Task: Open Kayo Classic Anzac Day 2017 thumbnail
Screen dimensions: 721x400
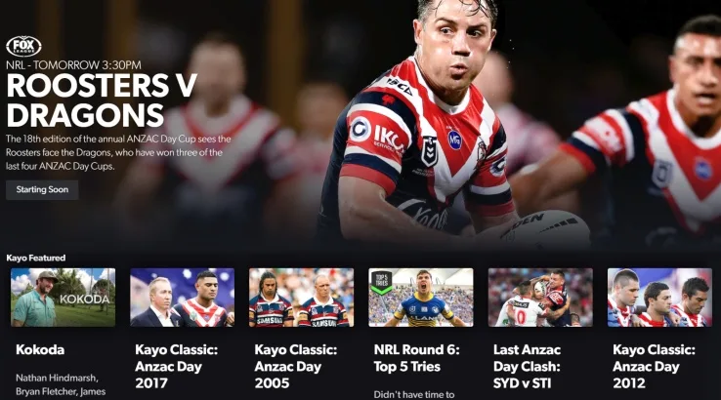Action: click(x=182, y=298)
